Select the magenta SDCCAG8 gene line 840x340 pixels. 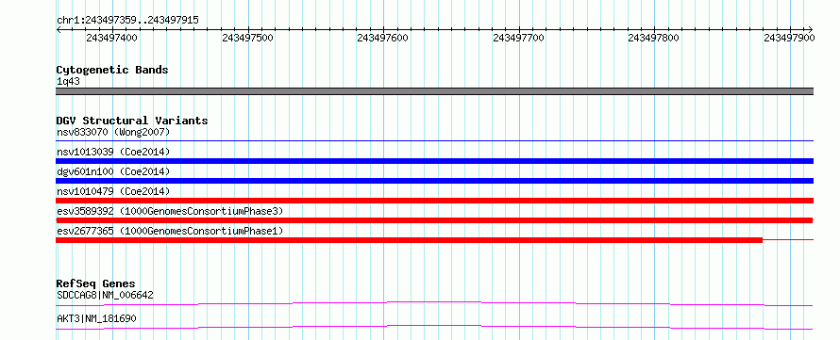coord(434,303)
